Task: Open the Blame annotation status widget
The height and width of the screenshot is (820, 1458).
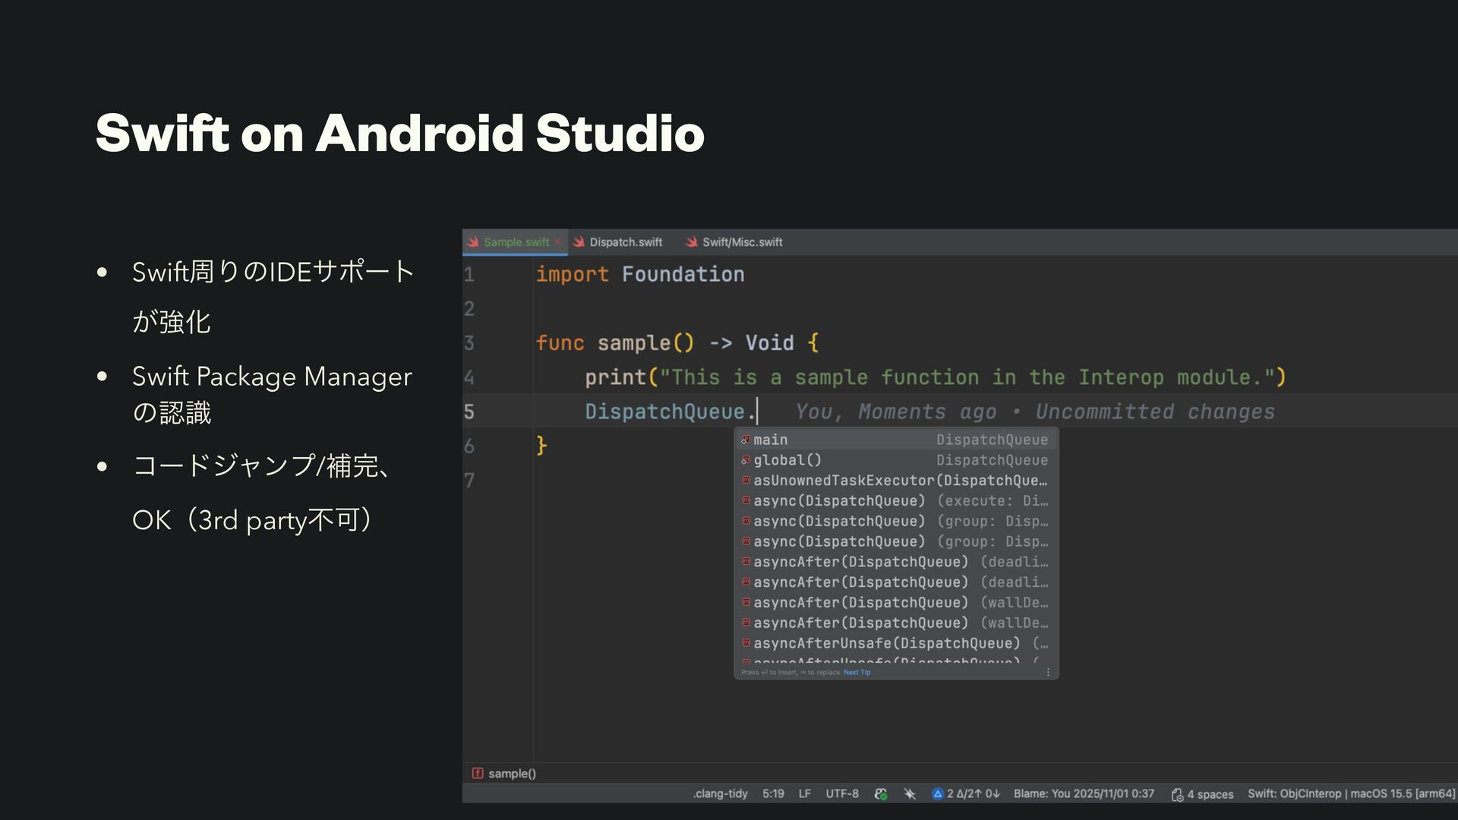Action: click(1084, 794)
